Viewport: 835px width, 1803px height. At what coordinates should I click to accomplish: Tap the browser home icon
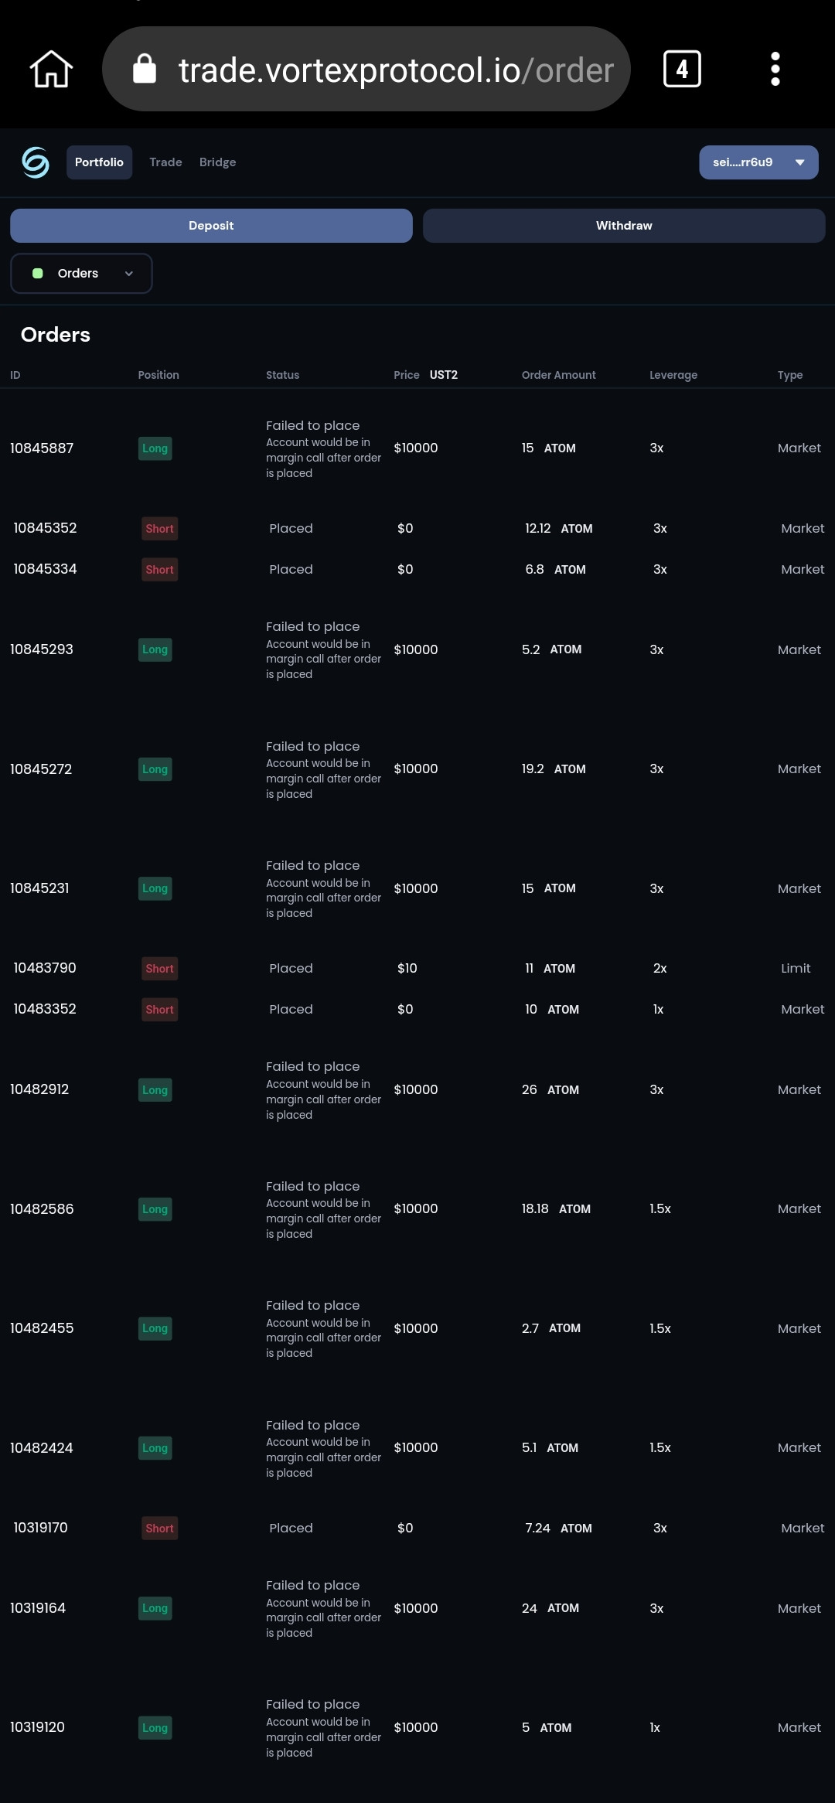[51, 70]
